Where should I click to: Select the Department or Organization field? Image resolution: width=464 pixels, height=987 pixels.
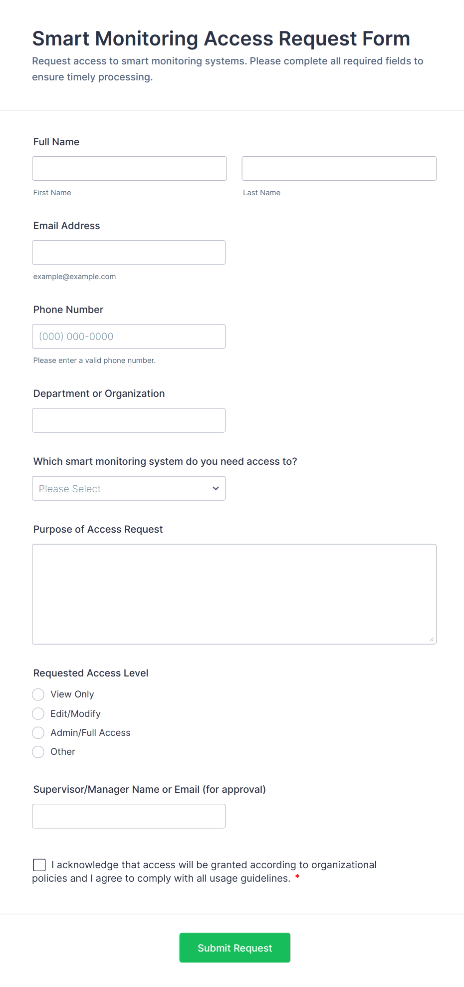129,420
